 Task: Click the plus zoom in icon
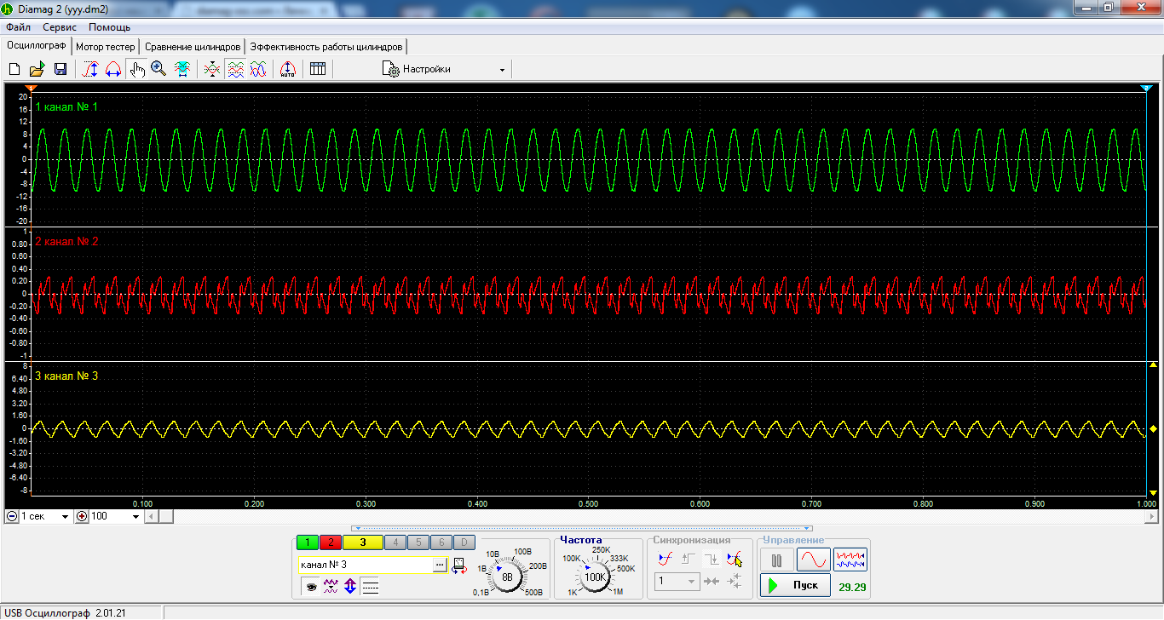[82, 516]
